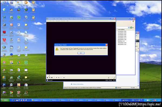Select Nero Home desktop shortcut

point(4,56)
